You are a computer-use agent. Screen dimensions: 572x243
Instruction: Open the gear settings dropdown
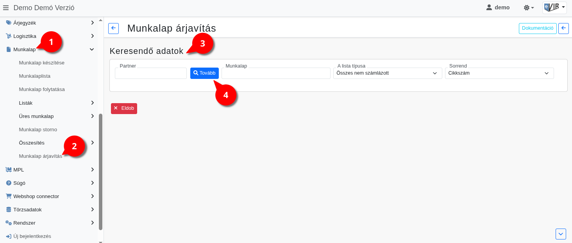click(x=529, y=8)
